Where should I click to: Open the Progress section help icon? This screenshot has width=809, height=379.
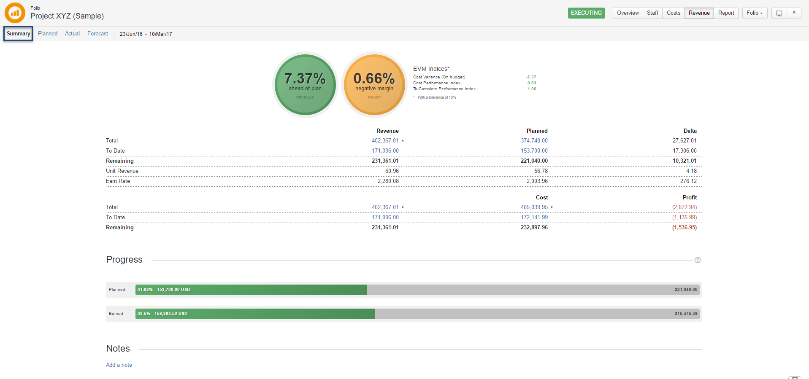tap(697, 260)
